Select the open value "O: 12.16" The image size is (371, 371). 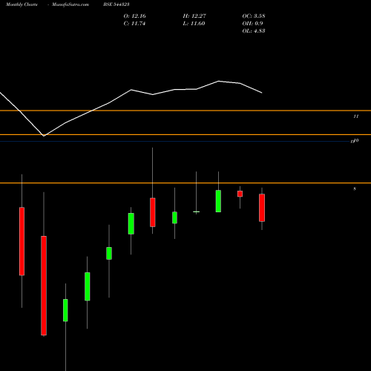pos(135,16)
